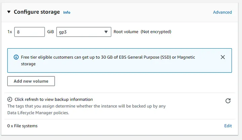
Task: Dismiss the free tier info banner
Action: 223,57
